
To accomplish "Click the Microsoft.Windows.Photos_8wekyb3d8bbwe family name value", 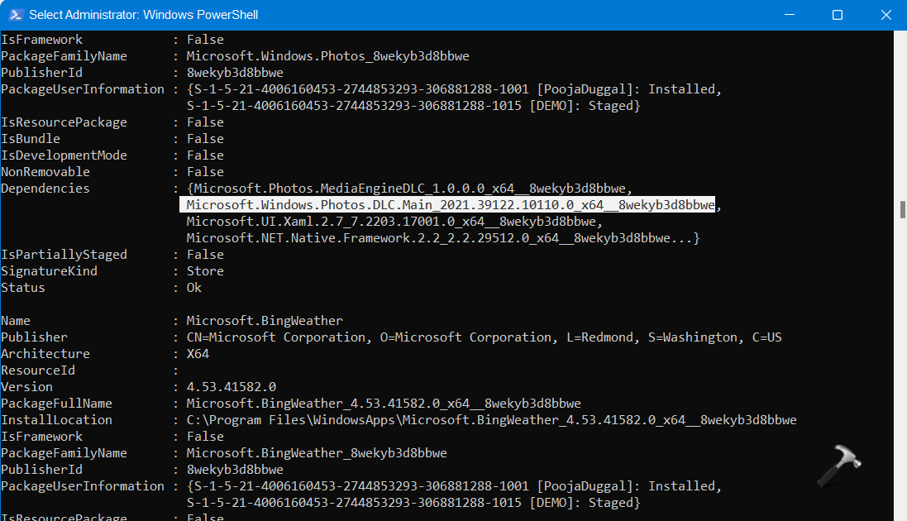I will click(x=328, y=56).
